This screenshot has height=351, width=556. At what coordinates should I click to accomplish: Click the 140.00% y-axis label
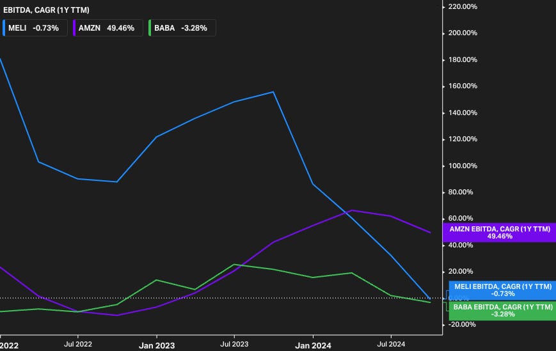(x=463, y=113)
